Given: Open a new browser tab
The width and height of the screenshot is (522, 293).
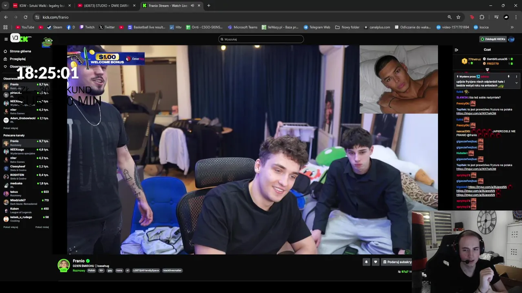Looking at the screenshot, I should [208, 6].
